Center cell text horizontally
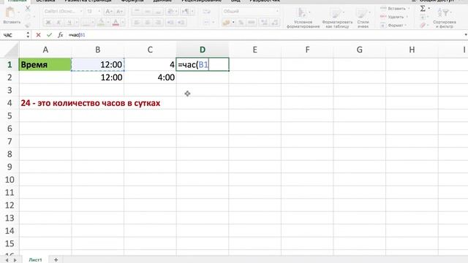The image size is (468, 263). click(x=148, y=23)
